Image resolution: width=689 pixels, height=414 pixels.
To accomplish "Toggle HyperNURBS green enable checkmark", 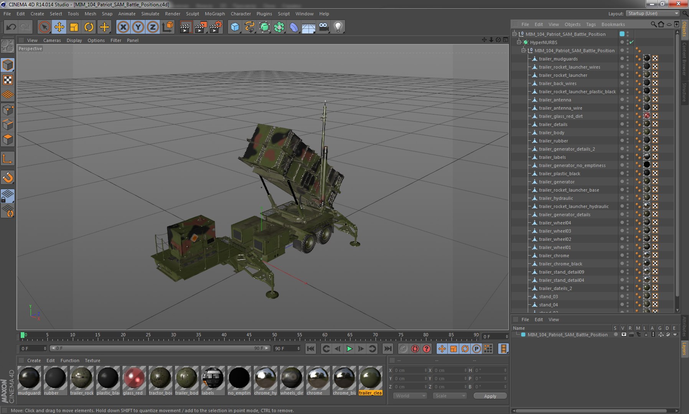I will tap(632, 42).
